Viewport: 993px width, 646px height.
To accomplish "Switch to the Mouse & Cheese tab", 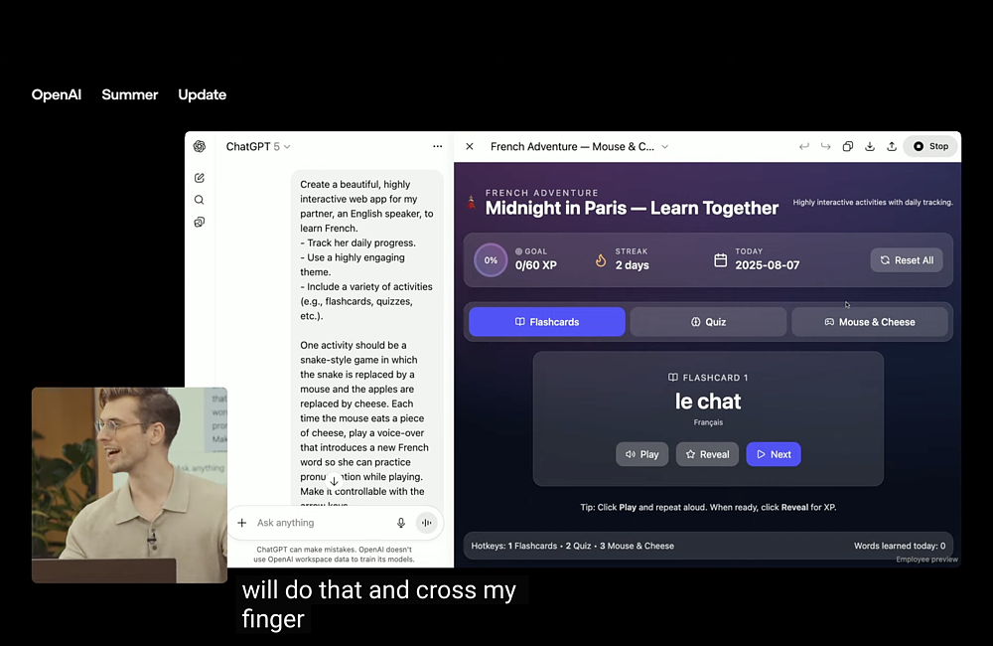I will pyautogui.click(x=870, y=322).
